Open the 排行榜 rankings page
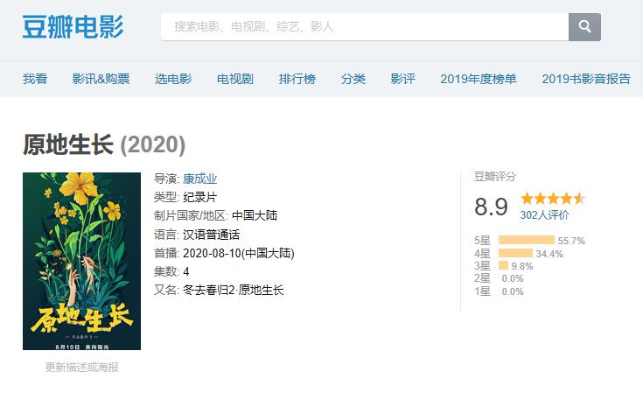Screen dimensions: 643x393 (297, 79)
